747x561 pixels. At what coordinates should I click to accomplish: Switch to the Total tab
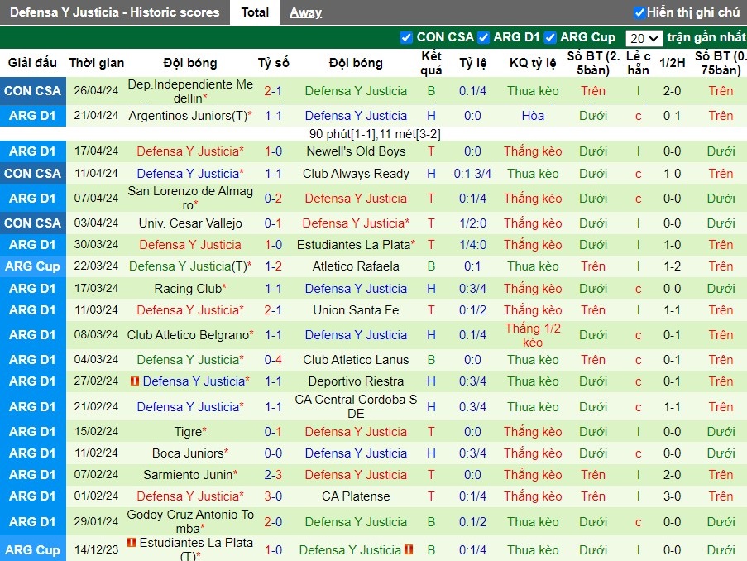(x=255, y=12)
